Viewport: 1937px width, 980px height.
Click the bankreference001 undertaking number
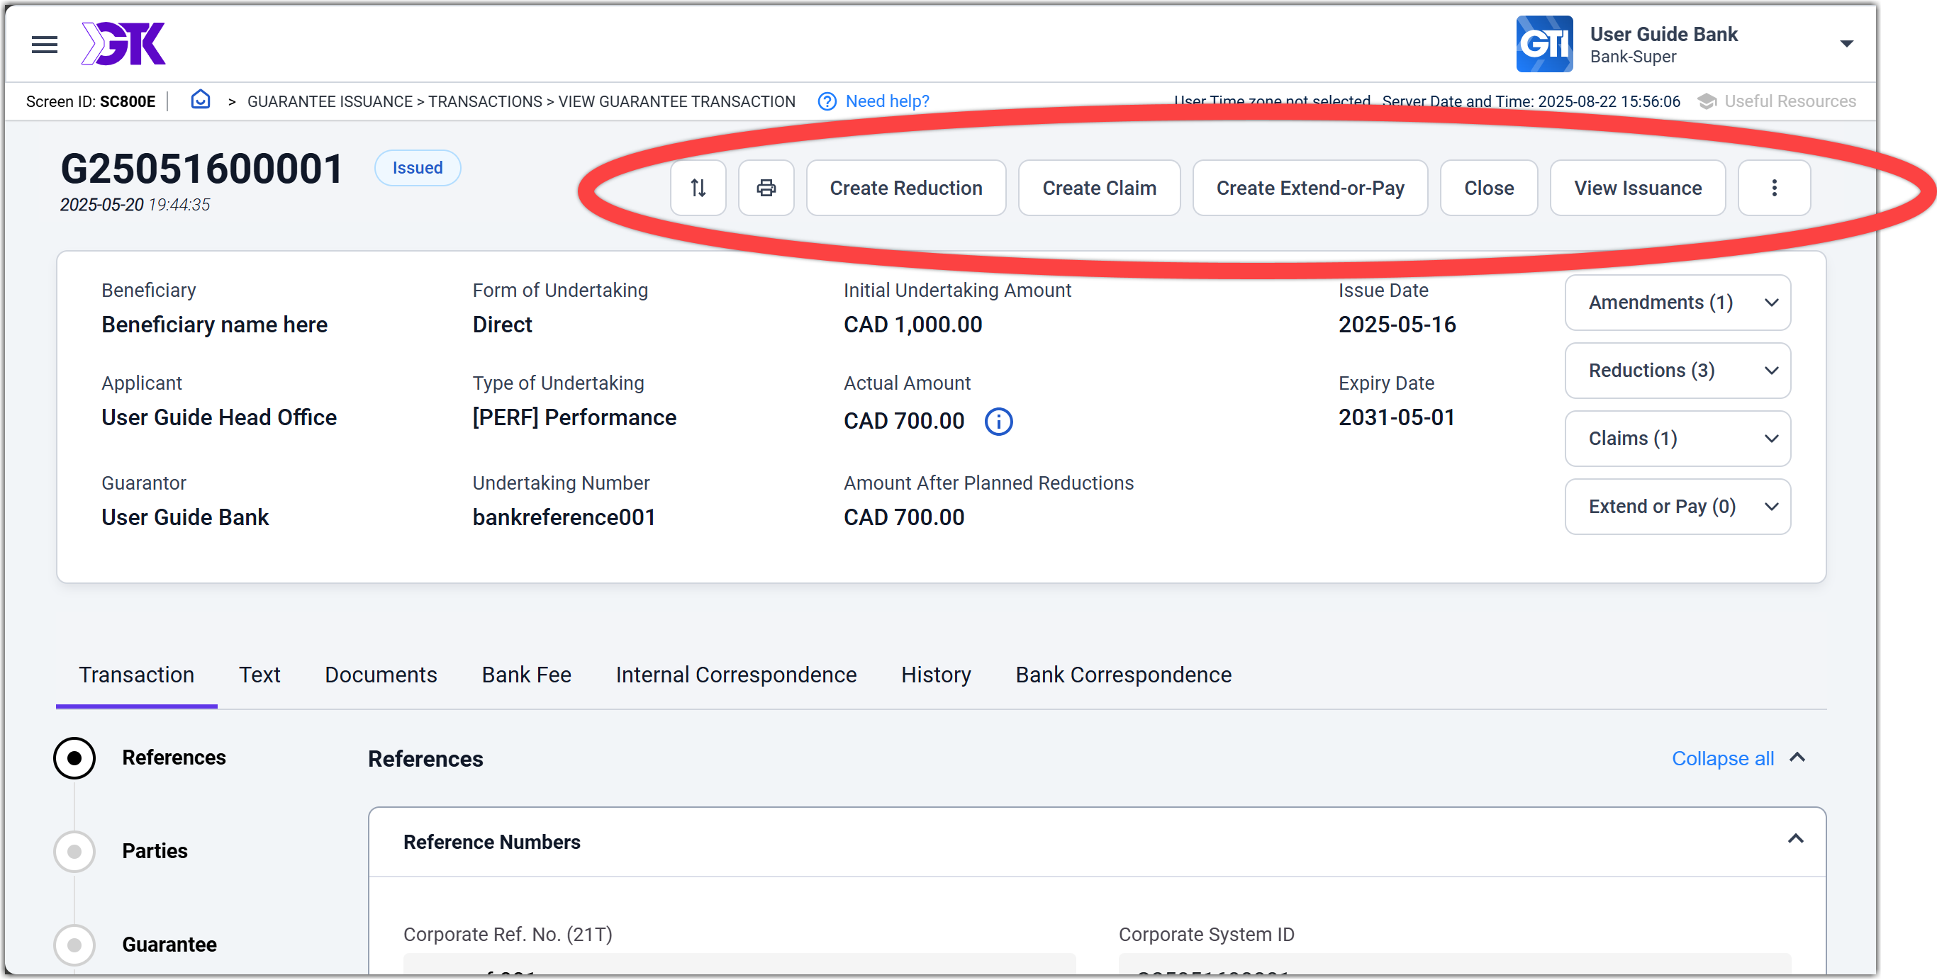click(x=564, y=517)
